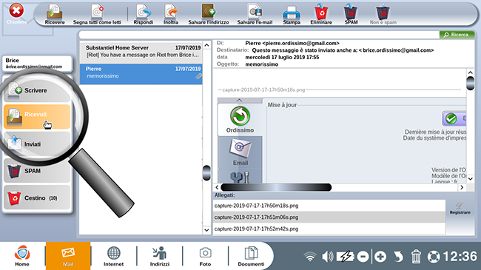481x270 pixels.
Task: Click sender Pierre email address
Action: pos(292,43)
